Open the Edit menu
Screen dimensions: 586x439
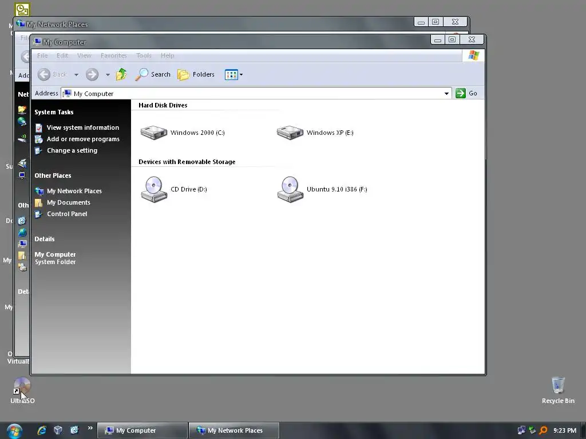point(62,55)
